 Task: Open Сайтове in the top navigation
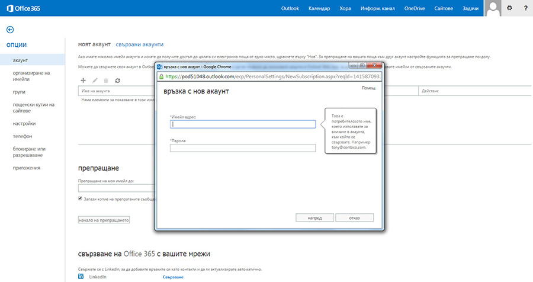click(x=444, y=8)
